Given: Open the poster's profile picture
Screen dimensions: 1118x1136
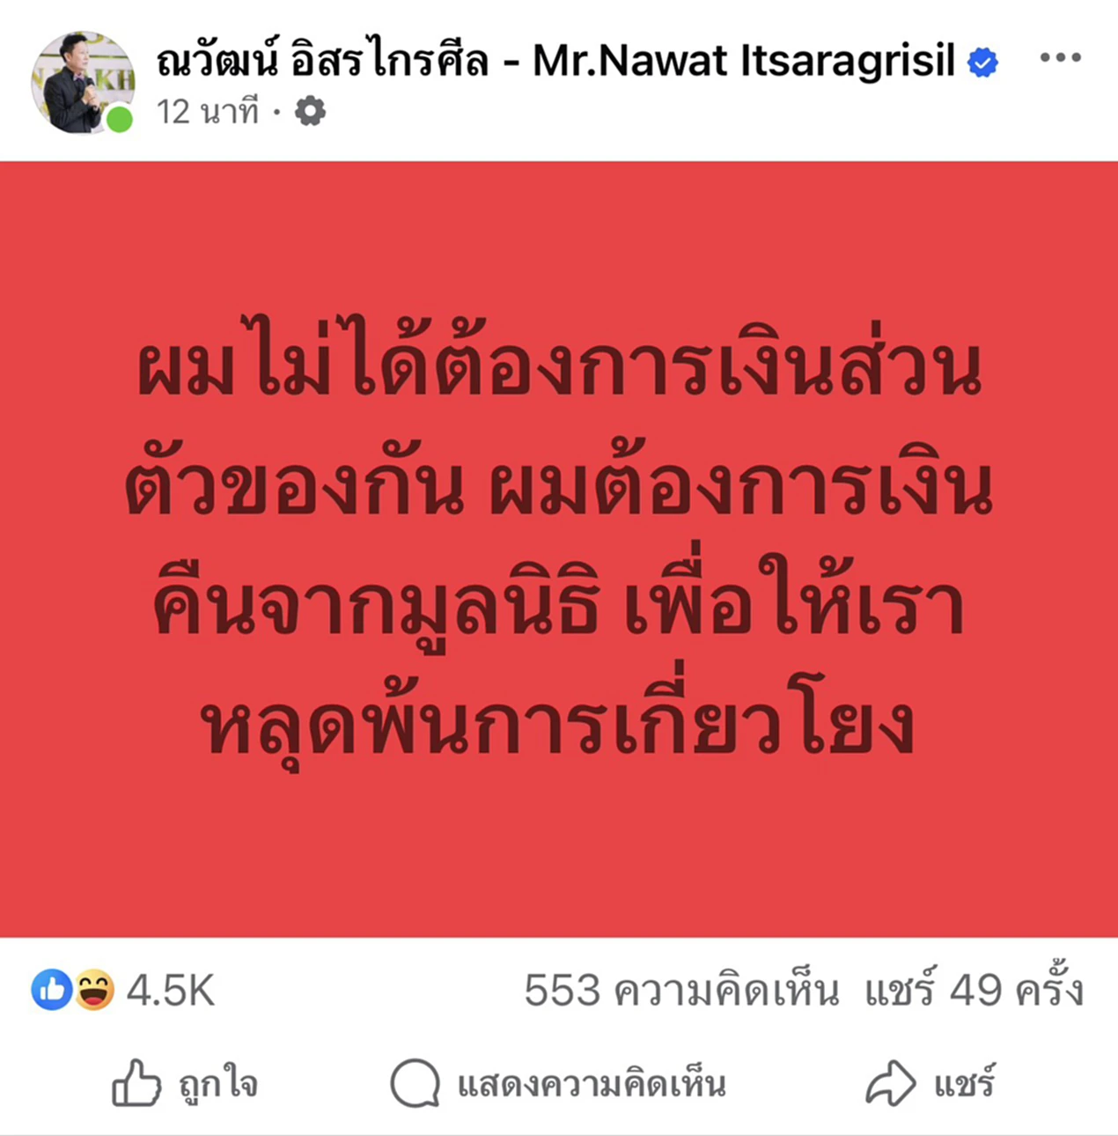Looking at the screenshot, I should click(83, 82).
